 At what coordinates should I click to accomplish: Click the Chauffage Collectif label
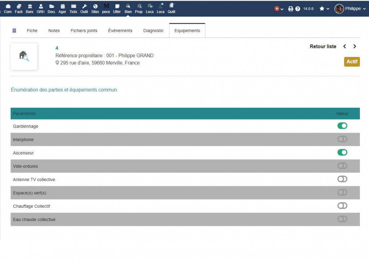coord(32,206)
